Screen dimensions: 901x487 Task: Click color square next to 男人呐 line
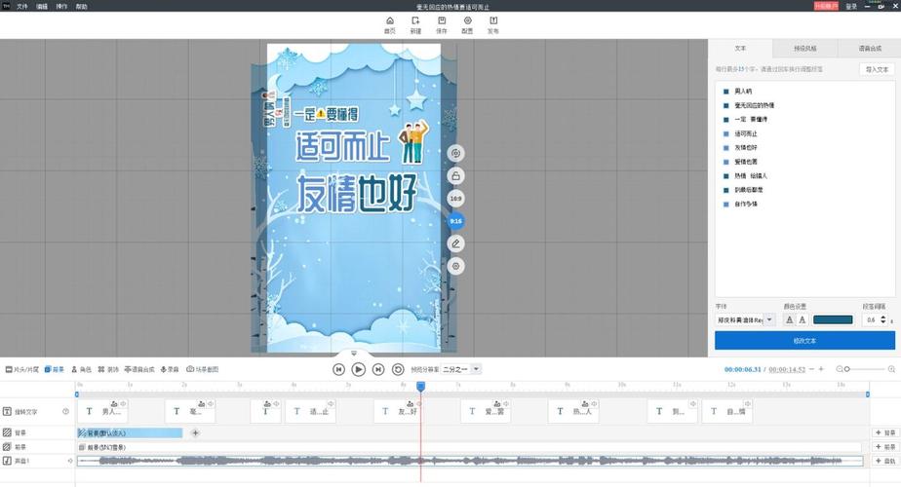tap(725, 92)
